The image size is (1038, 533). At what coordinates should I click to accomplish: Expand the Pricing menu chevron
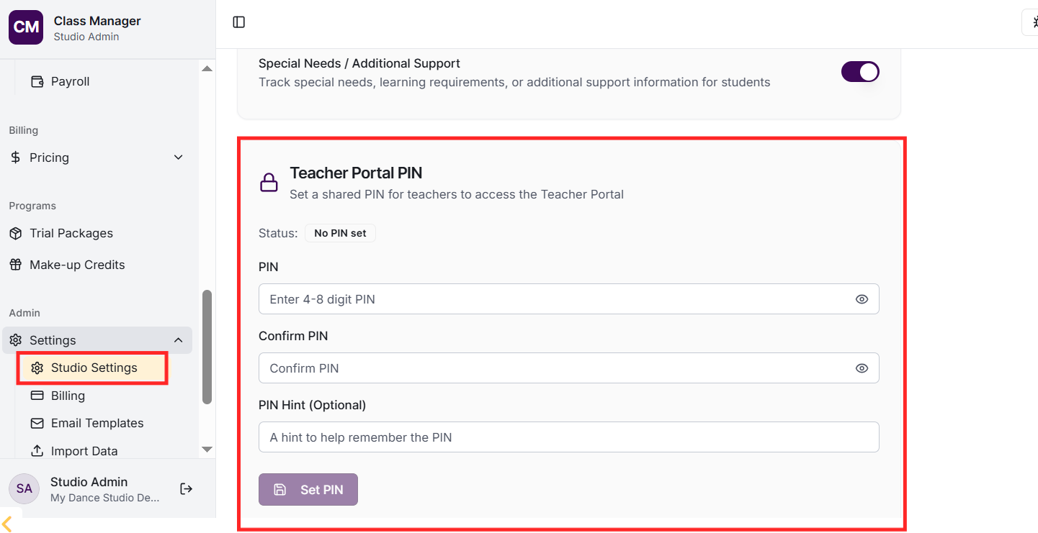point(179,158)
